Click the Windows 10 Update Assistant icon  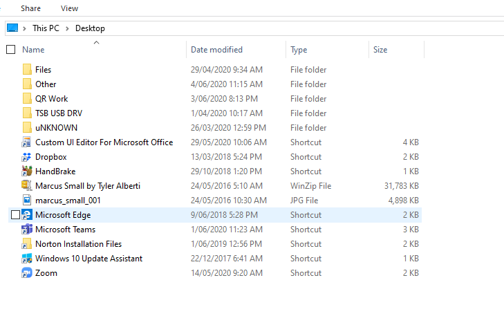(27, 259)
